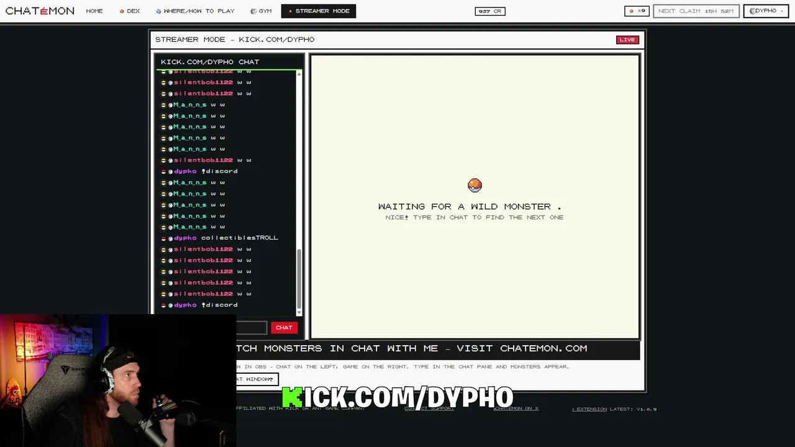Go to the Home page
795x447 pixels.
pos(94,11)
